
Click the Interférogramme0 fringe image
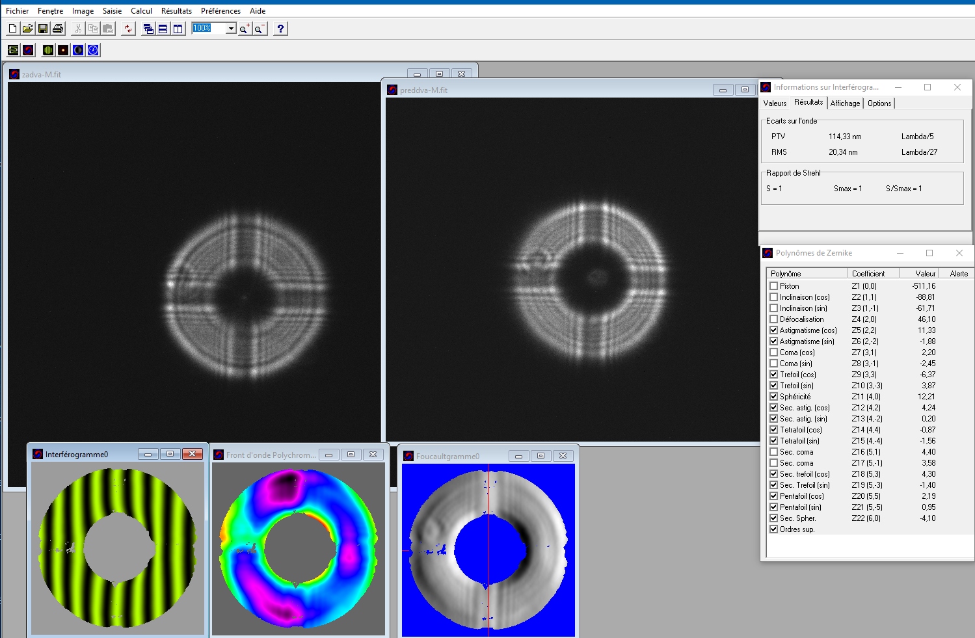coord(118,548)
